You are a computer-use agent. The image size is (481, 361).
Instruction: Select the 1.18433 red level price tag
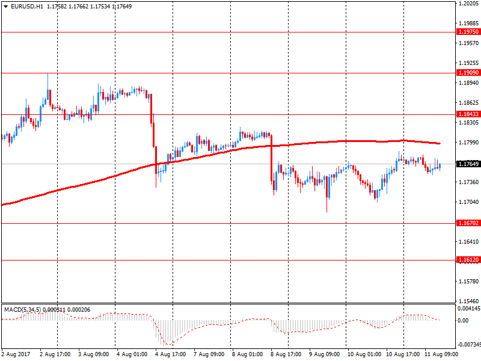click(468, 114)
